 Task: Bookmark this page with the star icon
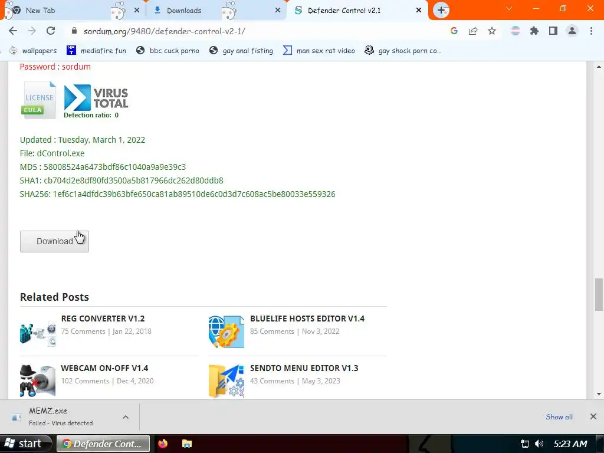492,31
